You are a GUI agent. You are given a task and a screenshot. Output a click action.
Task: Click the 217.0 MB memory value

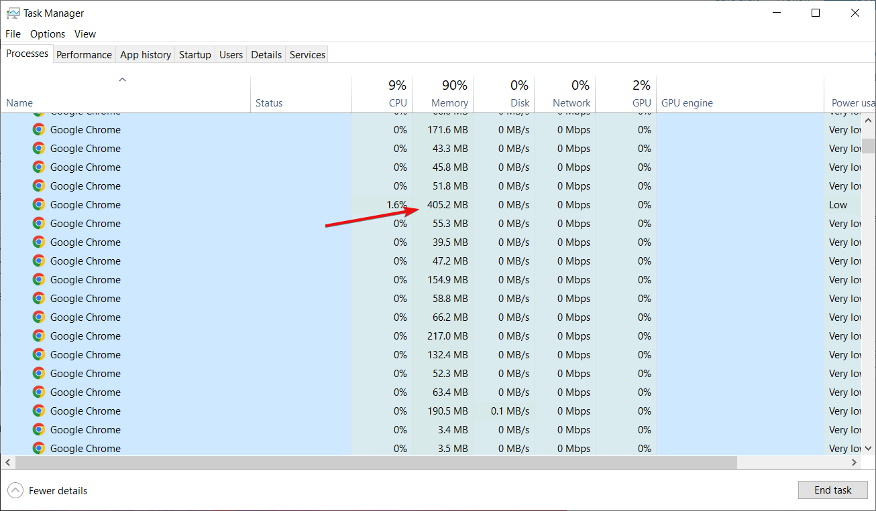[x=447, y=336]
